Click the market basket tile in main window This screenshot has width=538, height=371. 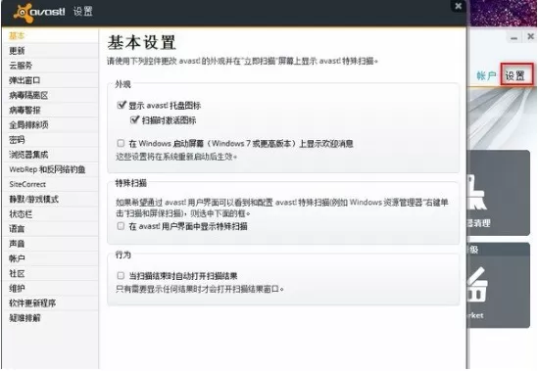(x=498, y=285)
